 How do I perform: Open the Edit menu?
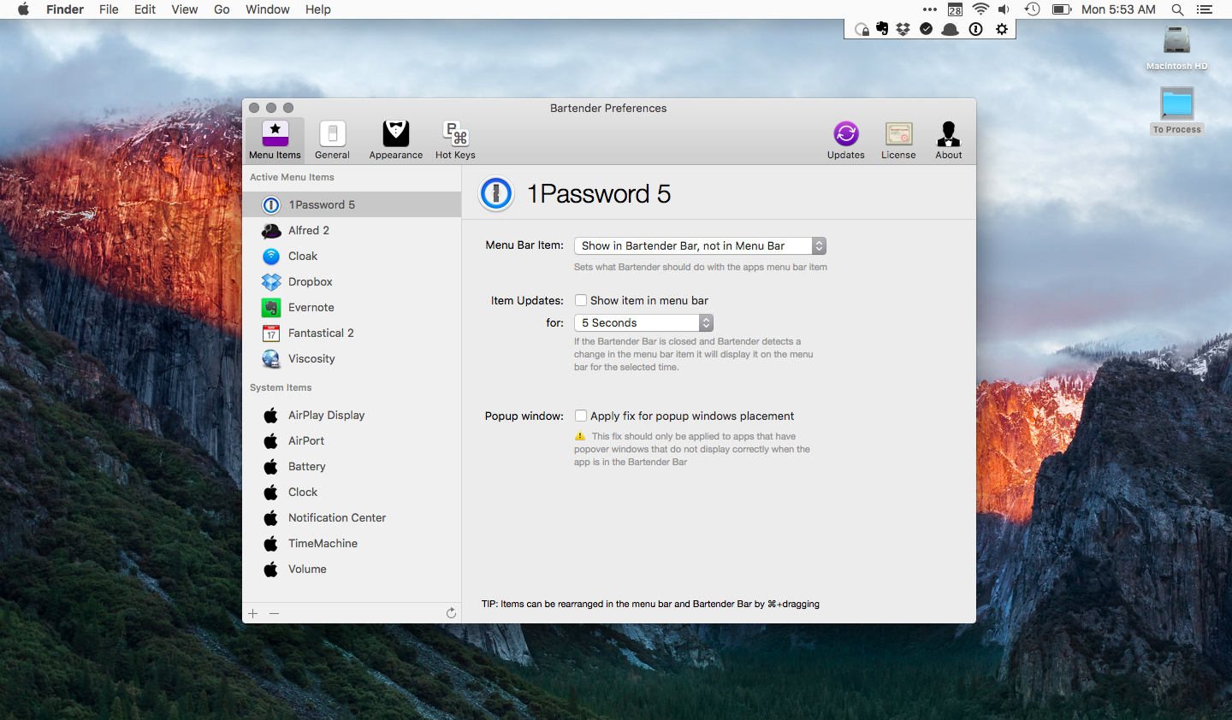[145, 9]
